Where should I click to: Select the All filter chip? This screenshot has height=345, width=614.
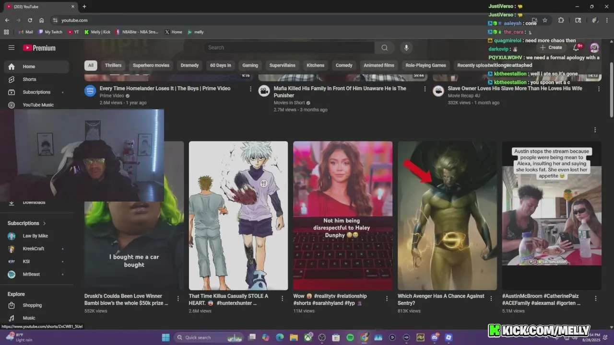[91, 65]
